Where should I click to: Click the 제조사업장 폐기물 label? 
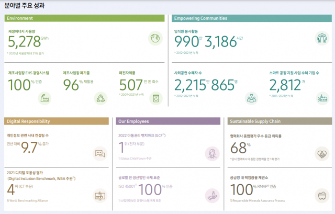click(x=76, y=73)
